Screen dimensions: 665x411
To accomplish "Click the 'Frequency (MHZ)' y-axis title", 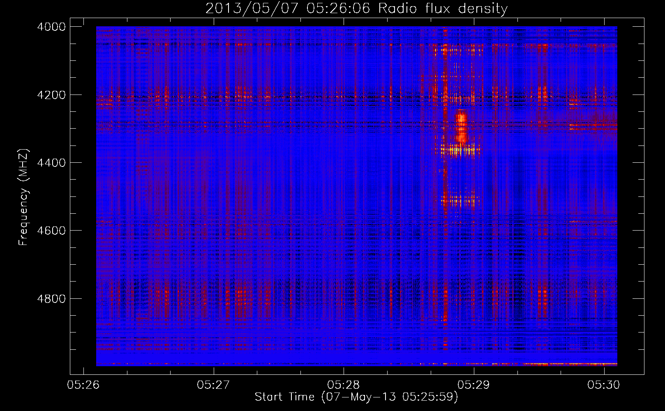I will 23,197.
